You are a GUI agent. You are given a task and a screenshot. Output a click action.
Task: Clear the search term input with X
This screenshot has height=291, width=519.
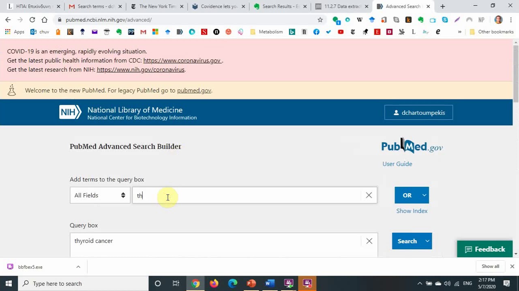(369, 195)
